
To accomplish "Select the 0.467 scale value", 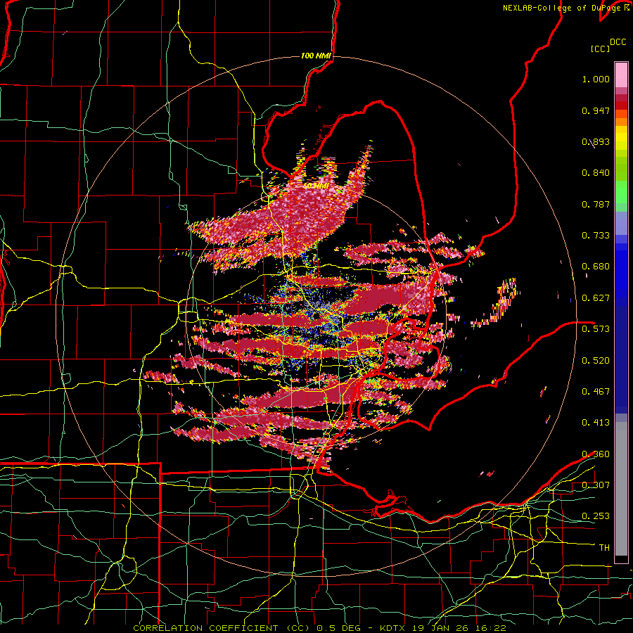I will coord(596,391).
